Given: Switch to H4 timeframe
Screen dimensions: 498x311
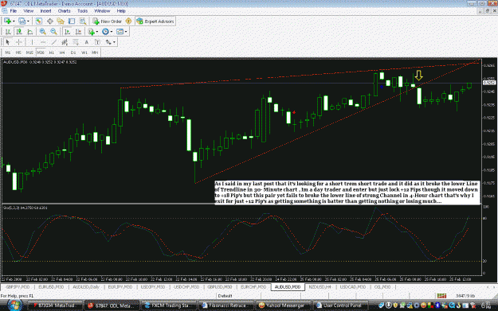Looking at the screenshot, I should [x=62, y=52].
